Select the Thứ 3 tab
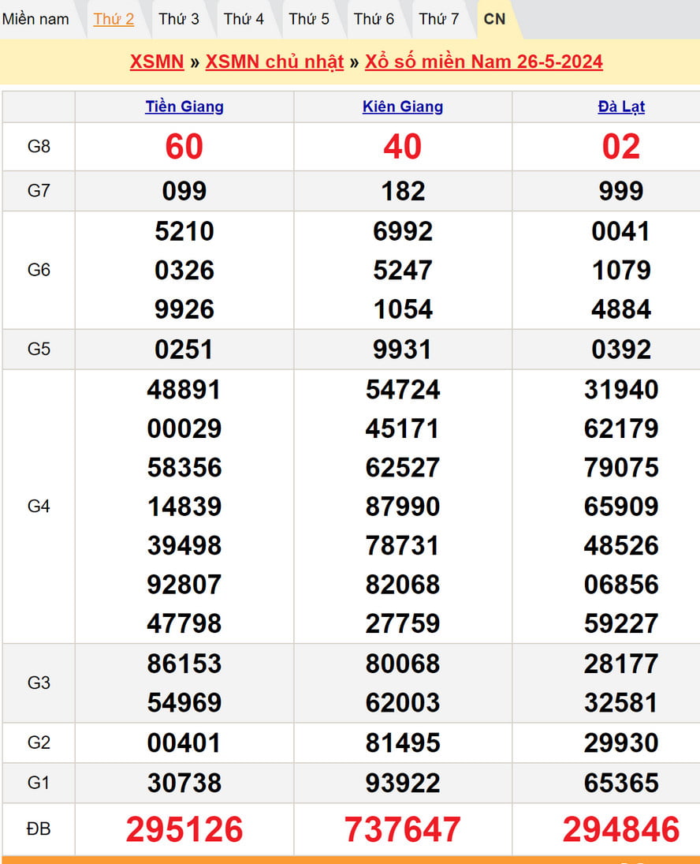Viewport: 700px width, 864px height. pyautogui.click(x=179, y=19)
